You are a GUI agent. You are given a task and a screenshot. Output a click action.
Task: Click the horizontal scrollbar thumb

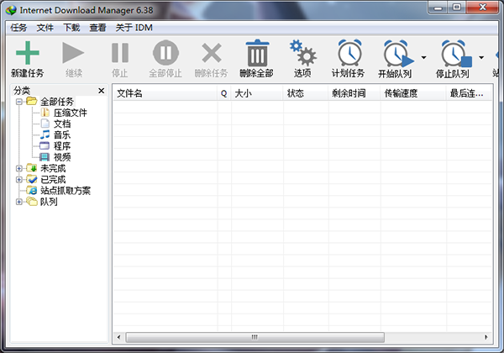pos(255,337)
